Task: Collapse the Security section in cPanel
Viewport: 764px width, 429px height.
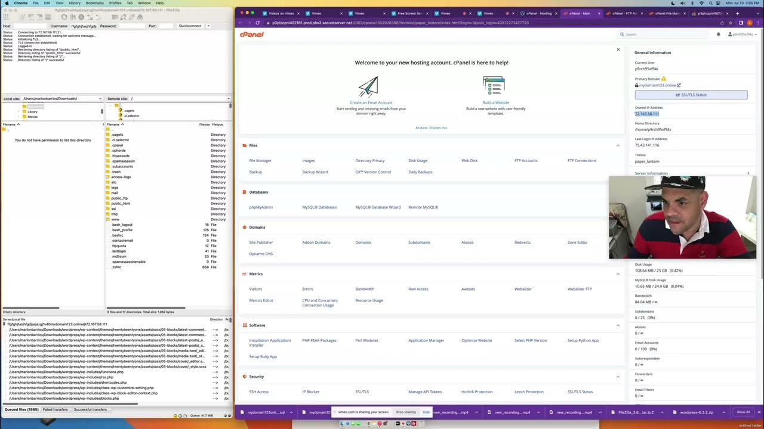Action: tap(618, 377)
